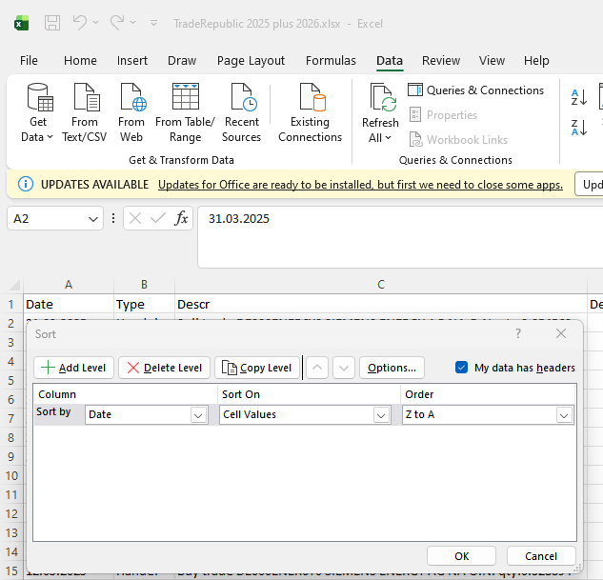
Task: Open Queries & Connections pane
Action: [x=475, y=90]
